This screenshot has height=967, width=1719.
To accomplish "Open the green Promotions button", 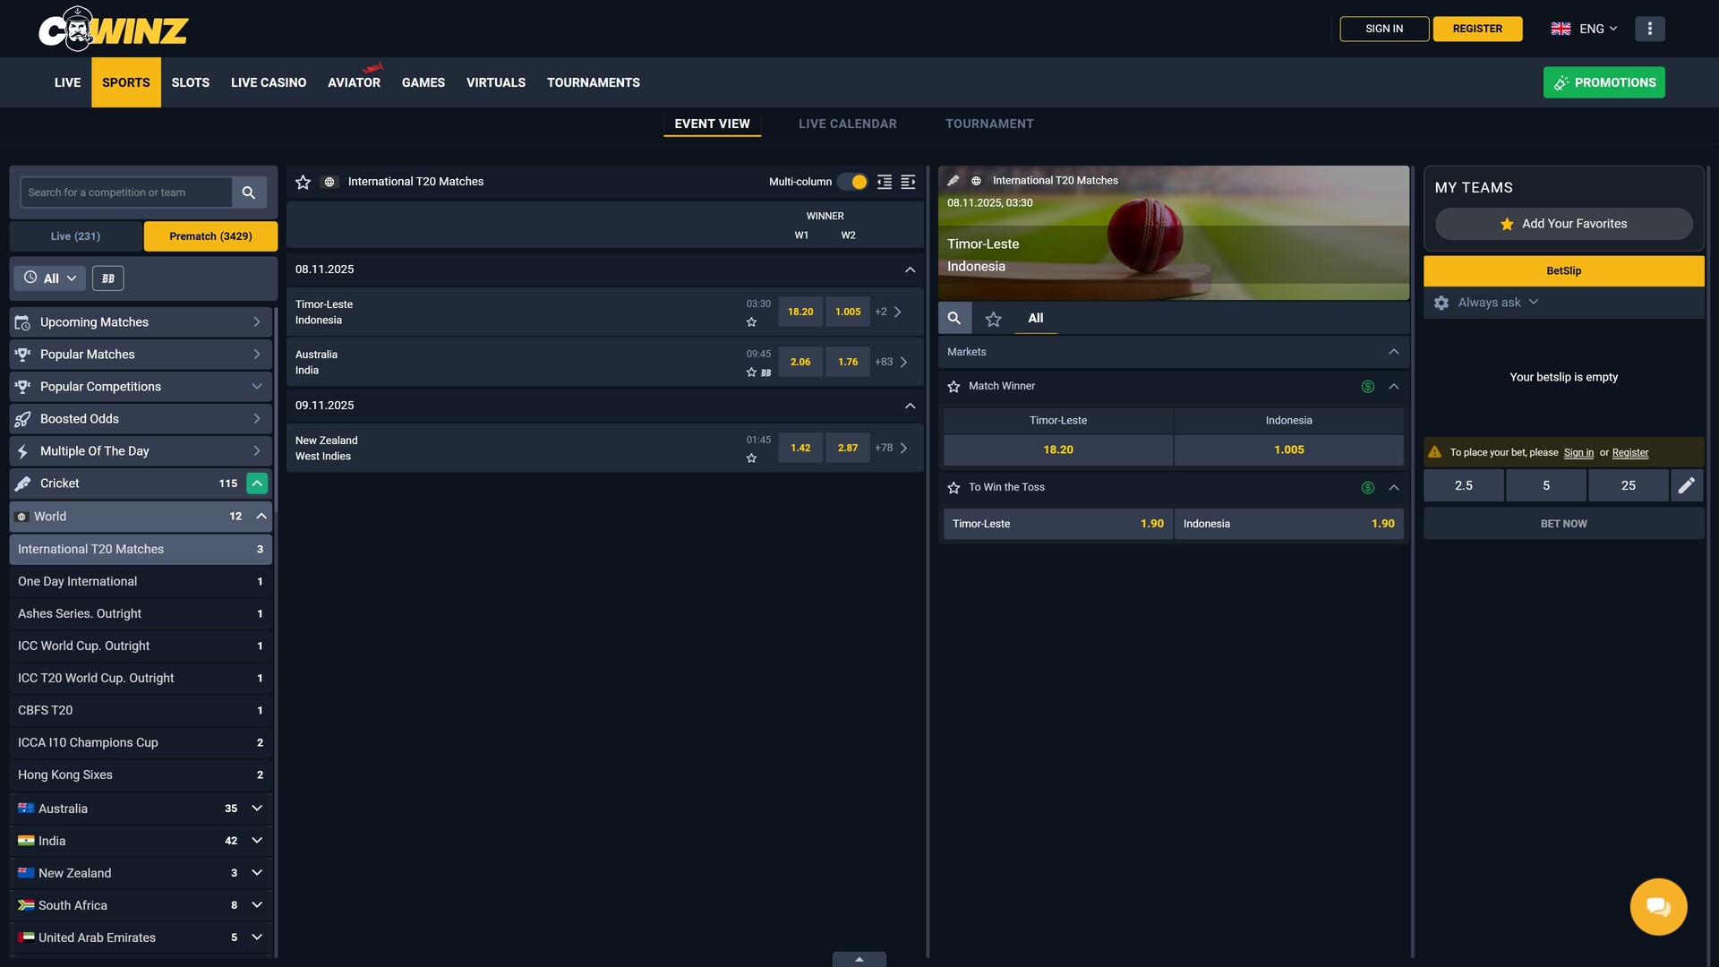I will pos(1604,82).
